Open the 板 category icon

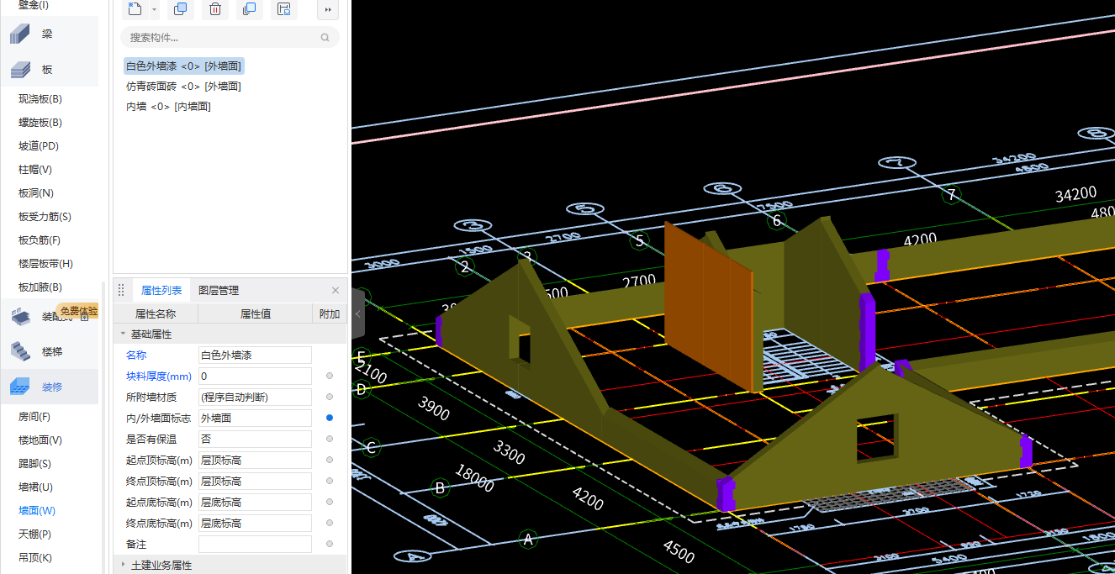[x=20, y=70]
